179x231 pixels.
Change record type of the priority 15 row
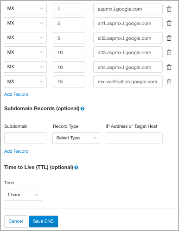coord(25,81)
